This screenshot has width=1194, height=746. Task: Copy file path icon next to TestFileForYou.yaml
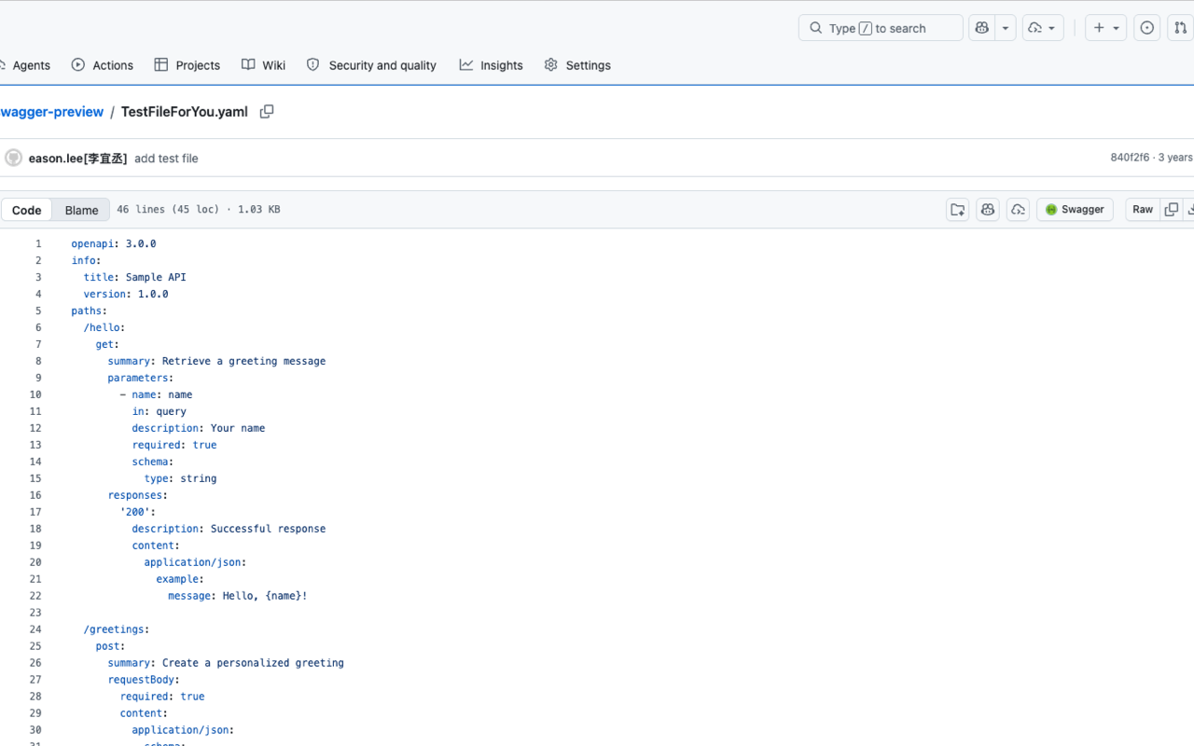tap(267, 112)
